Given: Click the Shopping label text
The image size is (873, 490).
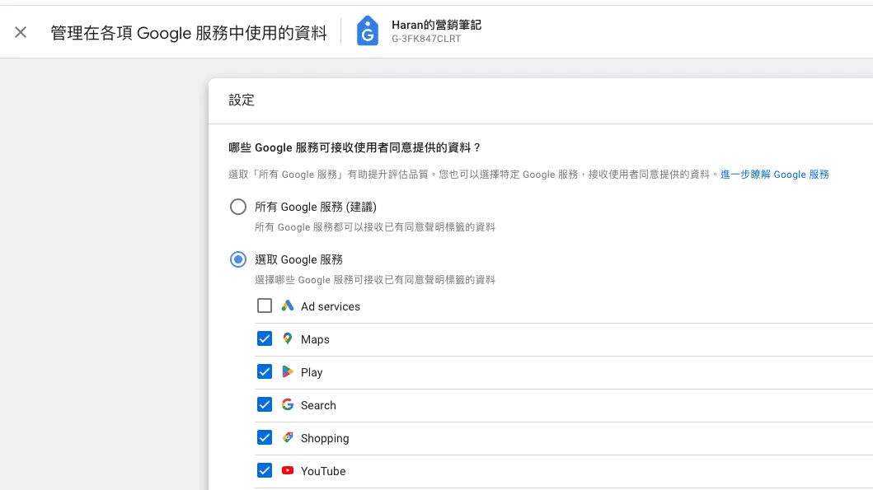Looking at the screenshot, I should (325, 438).
